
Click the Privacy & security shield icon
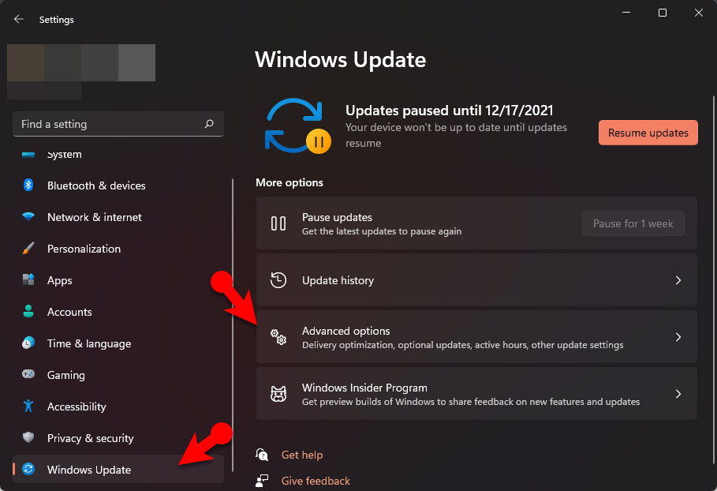(x=28, y=438)
